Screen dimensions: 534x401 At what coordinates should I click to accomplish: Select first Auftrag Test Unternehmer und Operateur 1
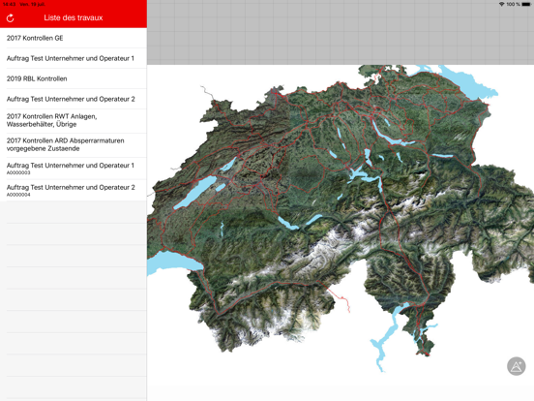pos(74,58)
